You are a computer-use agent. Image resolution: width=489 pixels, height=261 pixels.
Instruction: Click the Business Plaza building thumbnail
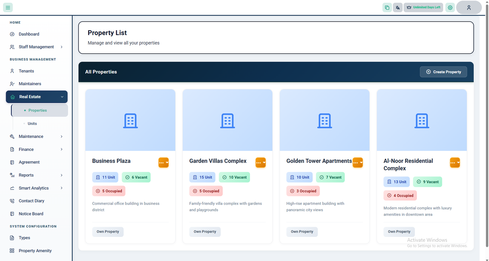tap(131, 120)
